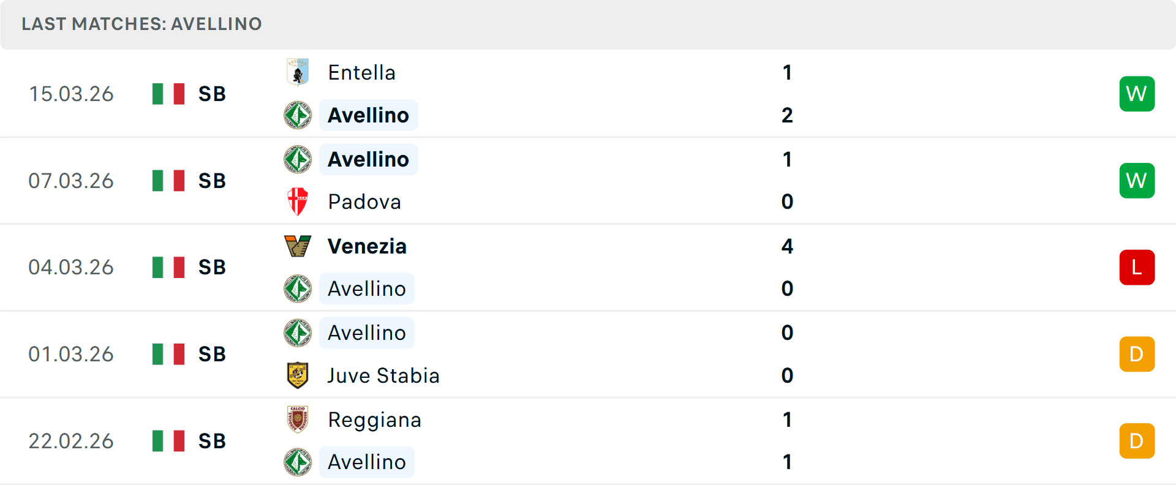Click the Entella club crest
Screen dimensions: 1176x485
(x=298, y=72)
